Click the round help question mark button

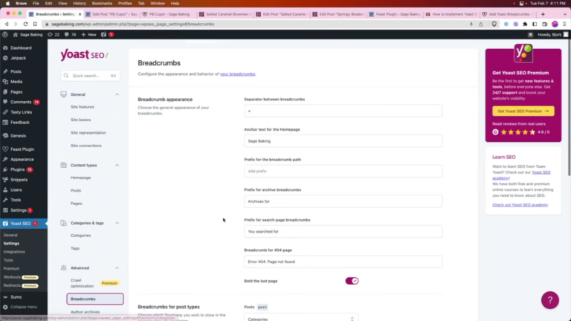point(550,300)
